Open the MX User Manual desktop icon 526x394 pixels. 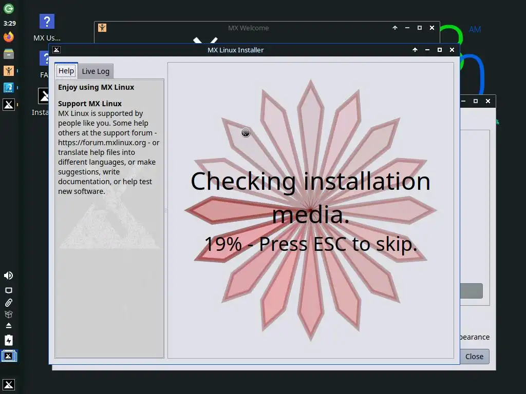(x=47, y=28)
